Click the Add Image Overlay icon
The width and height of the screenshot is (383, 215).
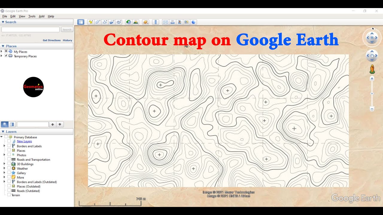pos(112,22)
